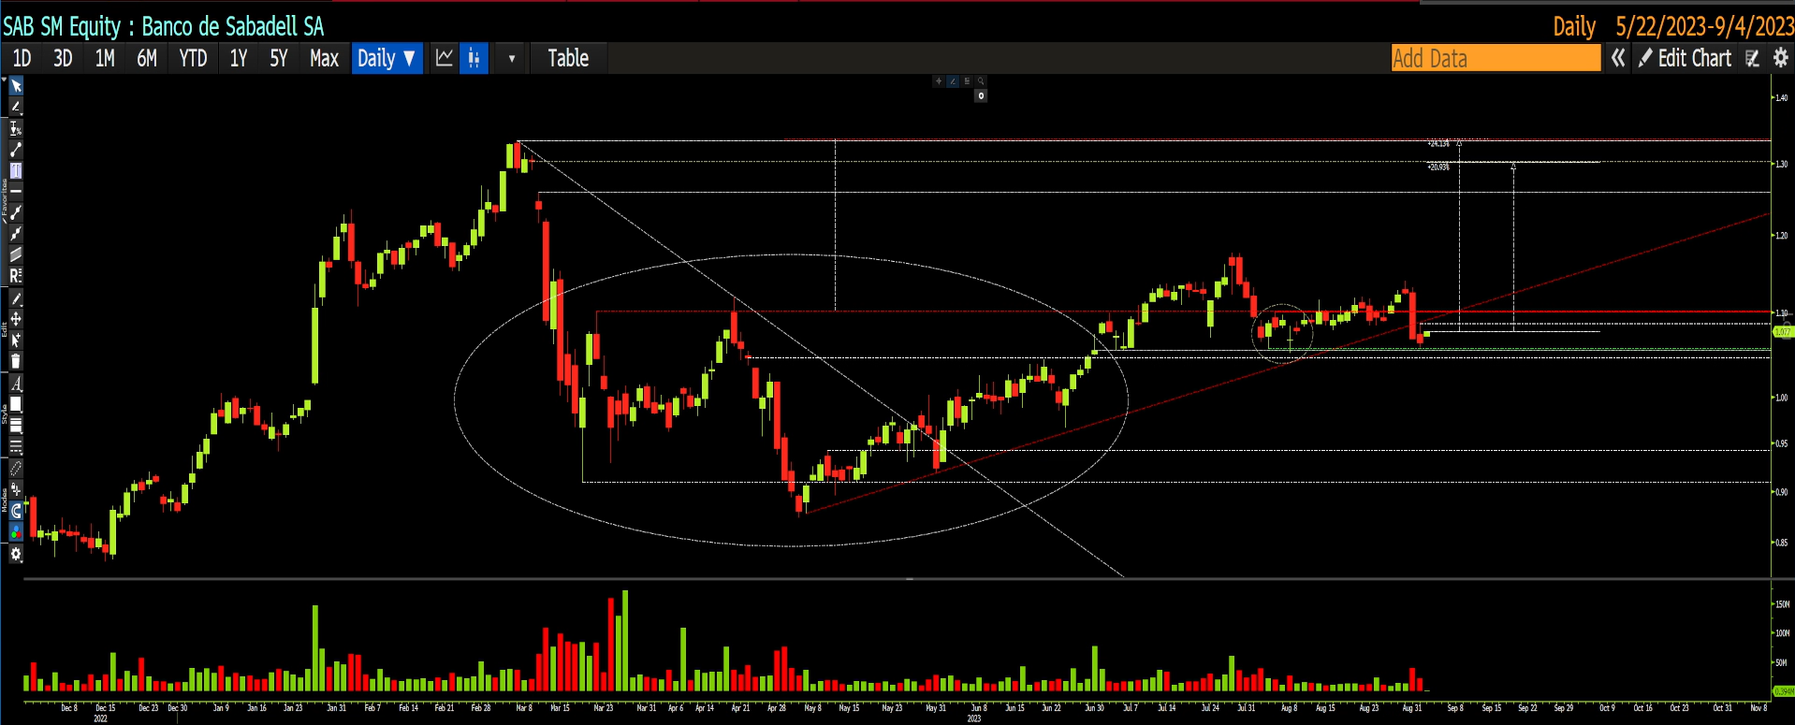This screenshot has height=725, width=1795.
Task: Open the Table view
Action: (x=568, y=58)
